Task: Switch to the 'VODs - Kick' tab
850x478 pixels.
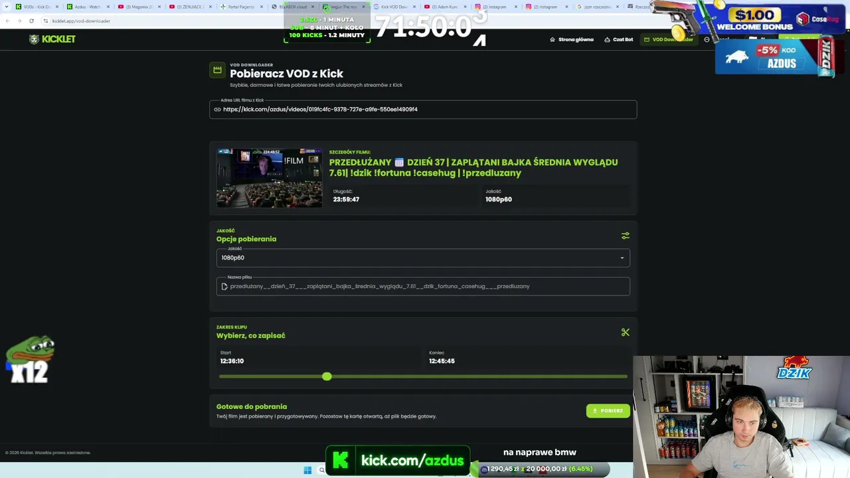Action: [x=37, y=7]
